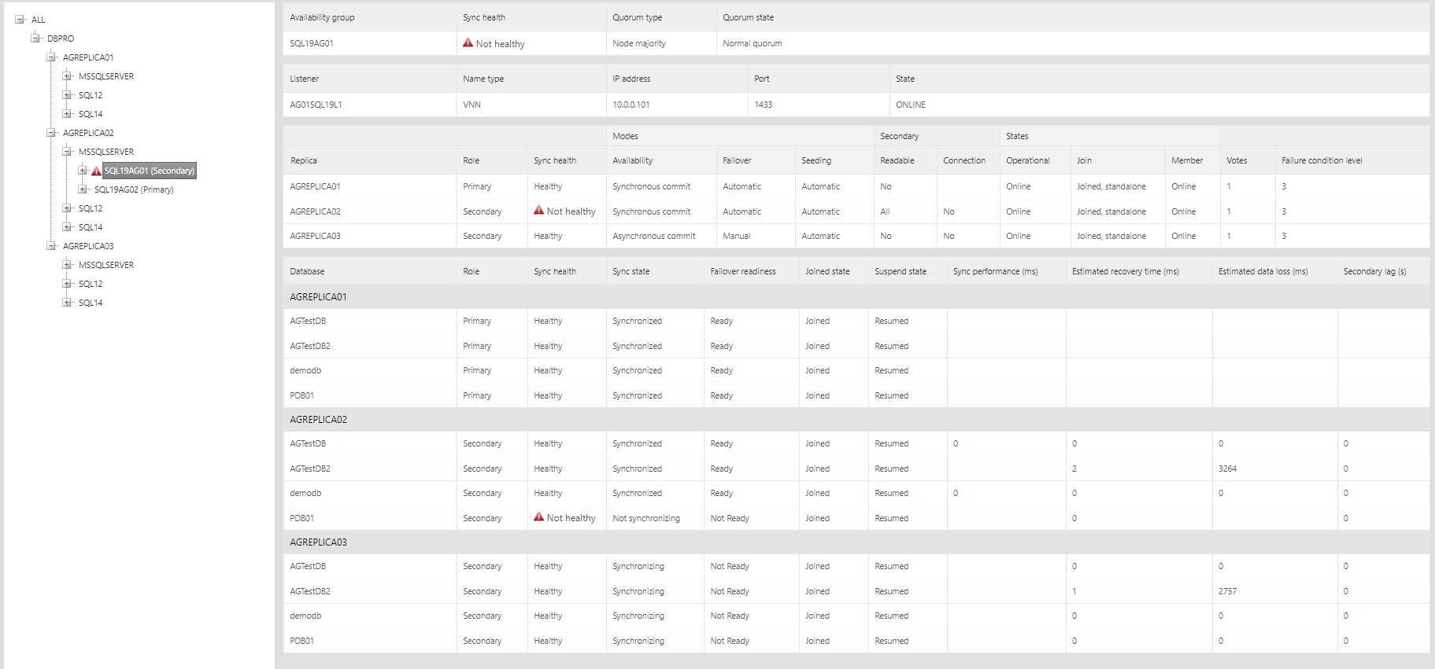Expand SQL12 under AGREPLICA01
1435x669 pixels.
click(67, 95)
